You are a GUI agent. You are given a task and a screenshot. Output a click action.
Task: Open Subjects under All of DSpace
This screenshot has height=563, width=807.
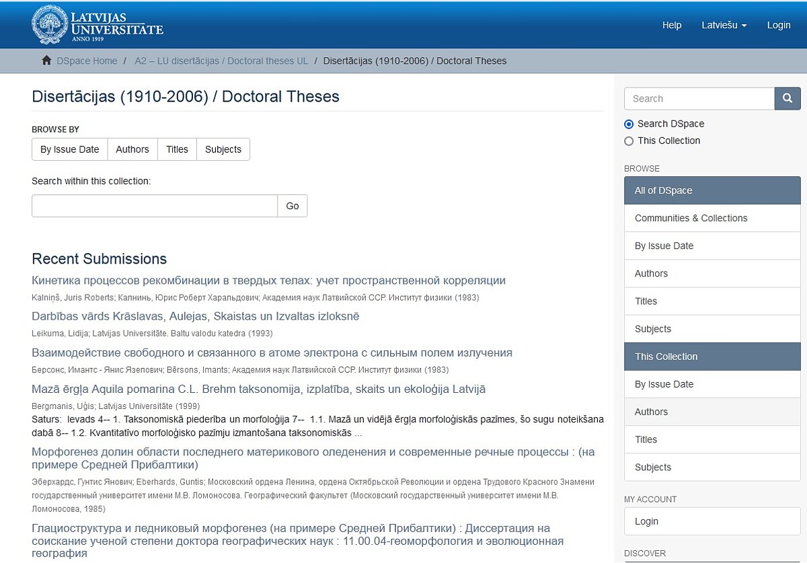pyautogui.click(x=712, y=328)
